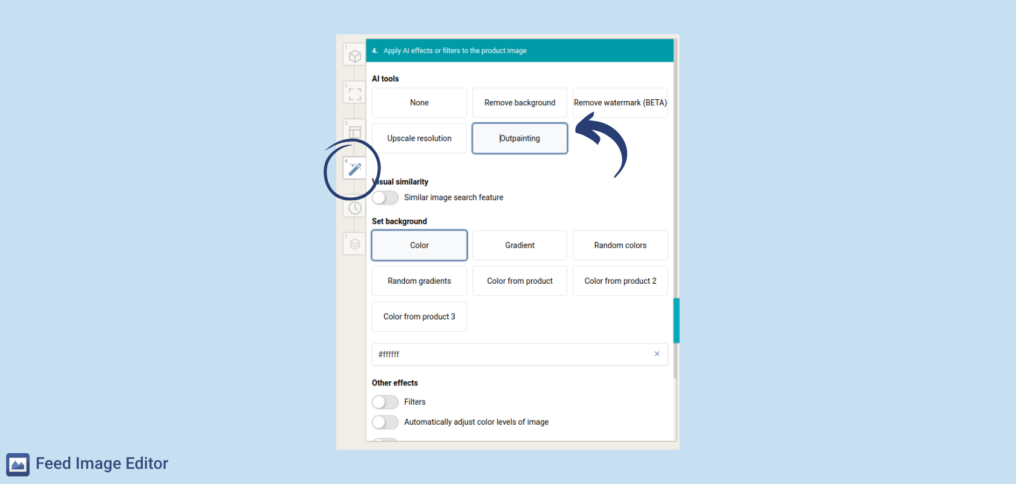Open the clock step icon in sidebar

pyautogui.click(x=354, y=208)
